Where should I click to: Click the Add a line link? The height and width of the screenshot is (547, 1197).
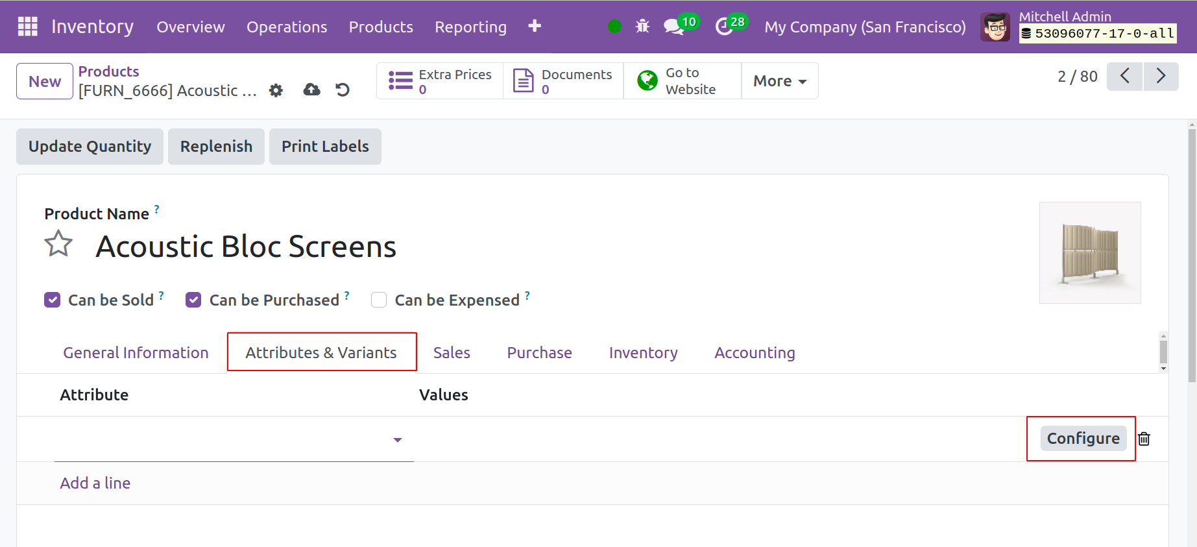click(x=95, y=483)
